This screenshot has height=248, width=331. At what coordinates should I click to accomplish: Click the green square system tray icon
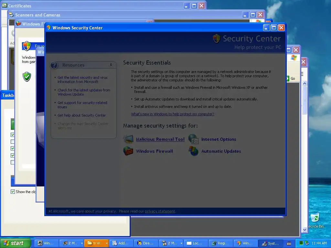(301, 243)
